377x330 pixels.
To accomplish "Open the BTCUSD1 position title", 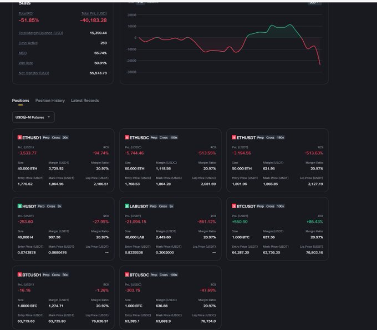I will tap(32, 275).
